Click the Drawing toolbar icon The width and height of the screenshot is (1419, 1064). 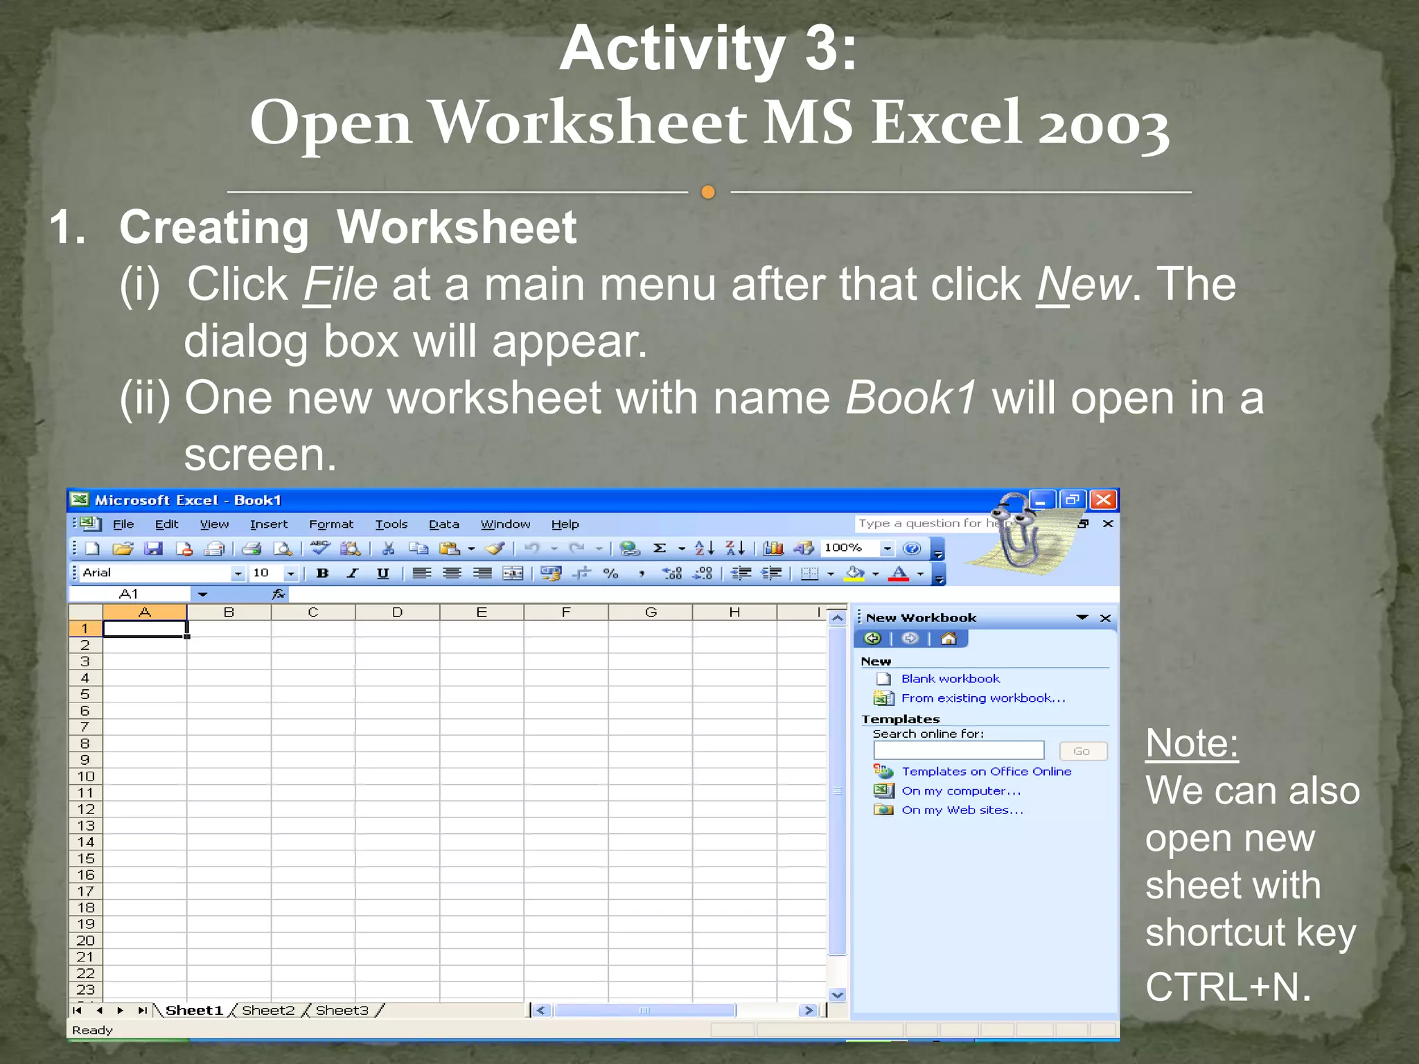point(804,549)
